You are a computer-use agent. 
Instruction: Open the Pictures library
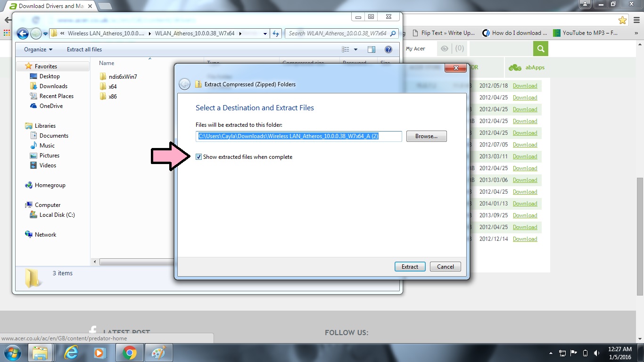(49, 156)
